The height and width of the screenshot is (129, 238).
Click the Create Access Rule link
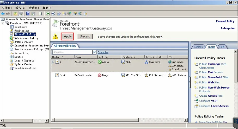[x=211, y=96]
